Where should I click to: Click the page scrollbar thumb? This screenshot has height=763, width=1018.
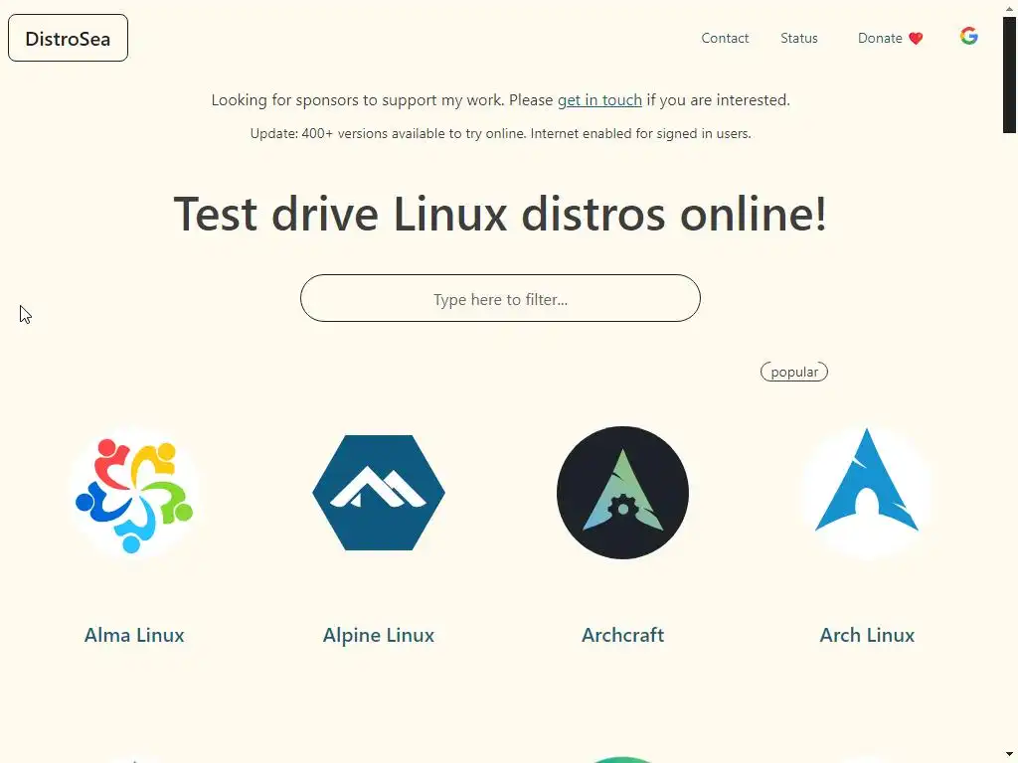pyautogui.click(x=1010, y=75)
